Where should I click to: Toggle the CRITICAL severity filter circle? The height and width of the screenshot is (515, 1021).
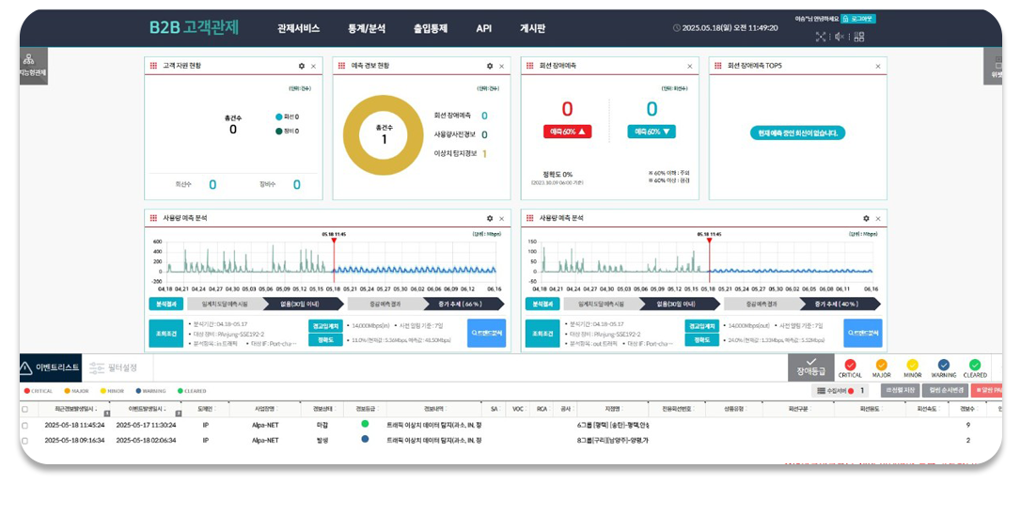point(850,366)
